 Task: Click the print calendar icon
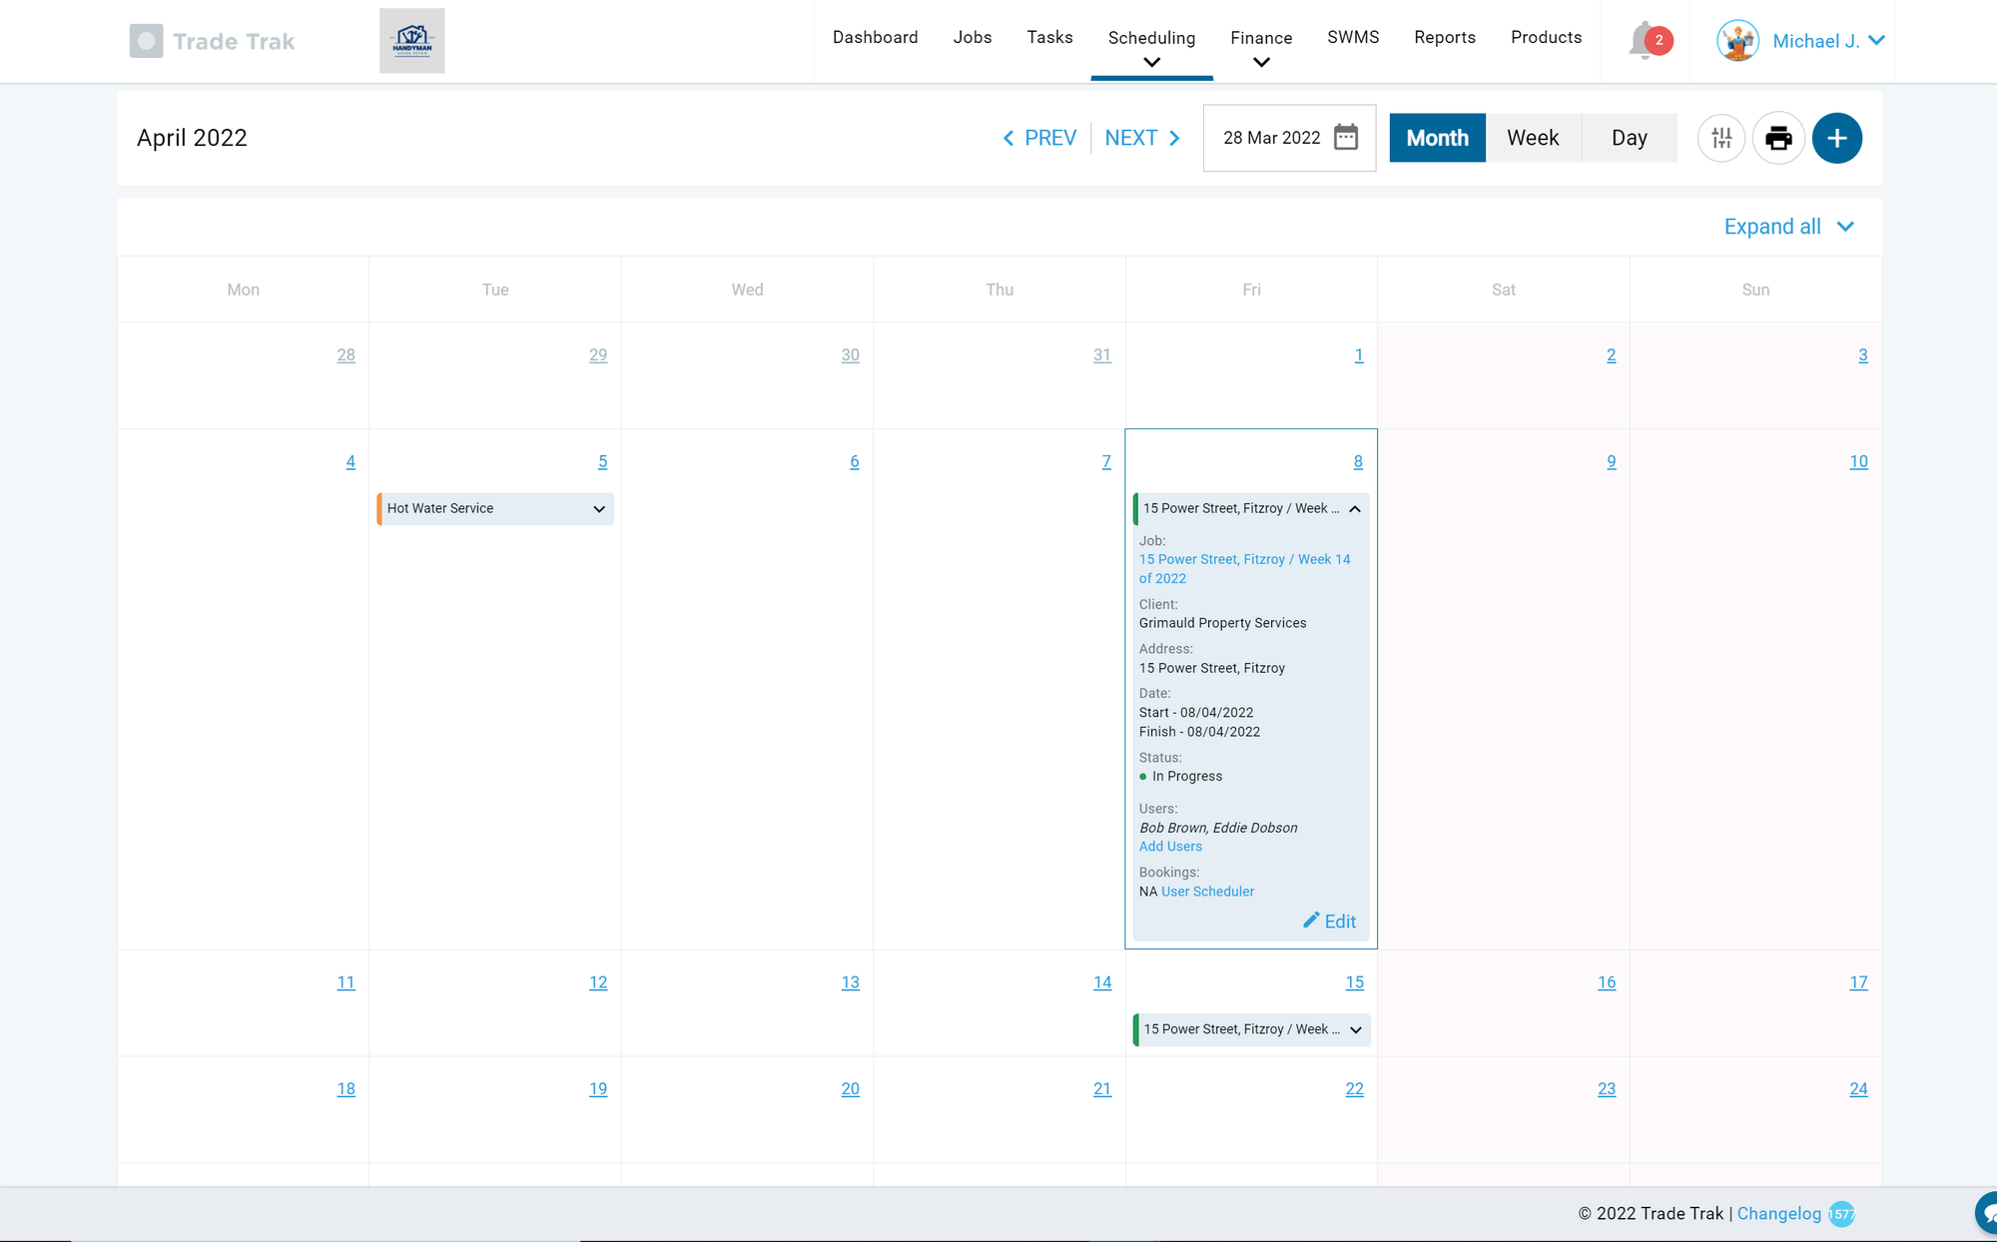tap(1778, 138)
